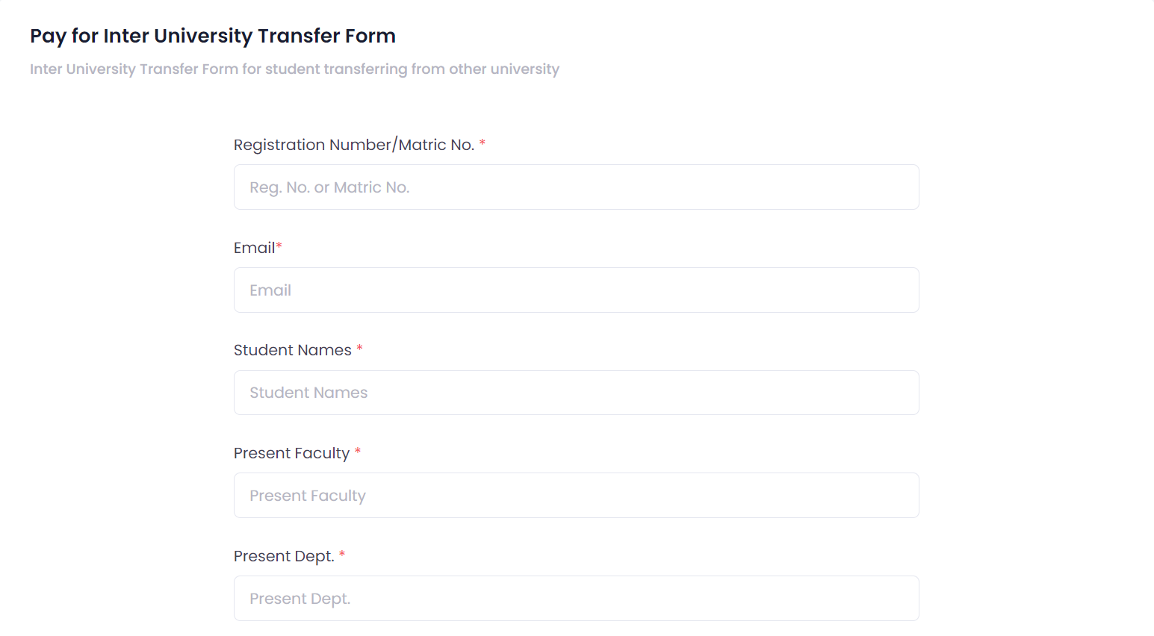Click the asterisk beside Present Dept.
This screenshot has height=636, width=1154.
coord(341,555)
